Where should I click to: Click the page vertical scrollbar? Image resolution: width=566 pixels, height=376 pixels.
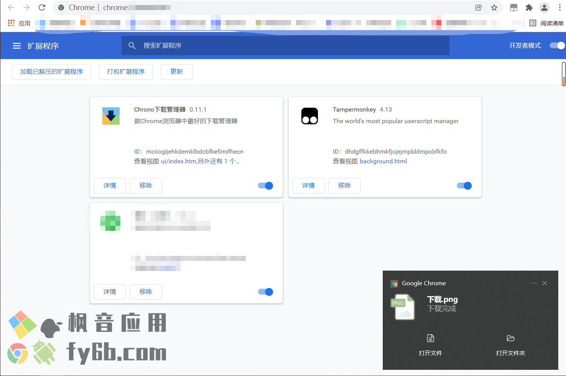tap(564, 74)
